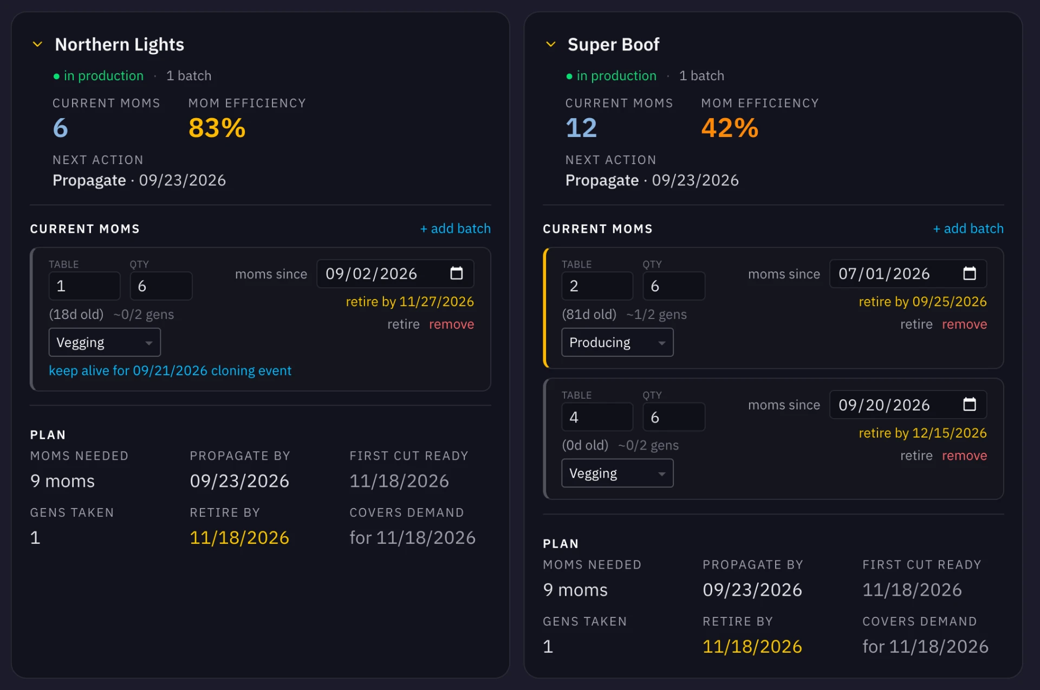This screenshot has height=690, width=1040.
Task: Click Northern Lights title
Action: [x=120, y=44]
